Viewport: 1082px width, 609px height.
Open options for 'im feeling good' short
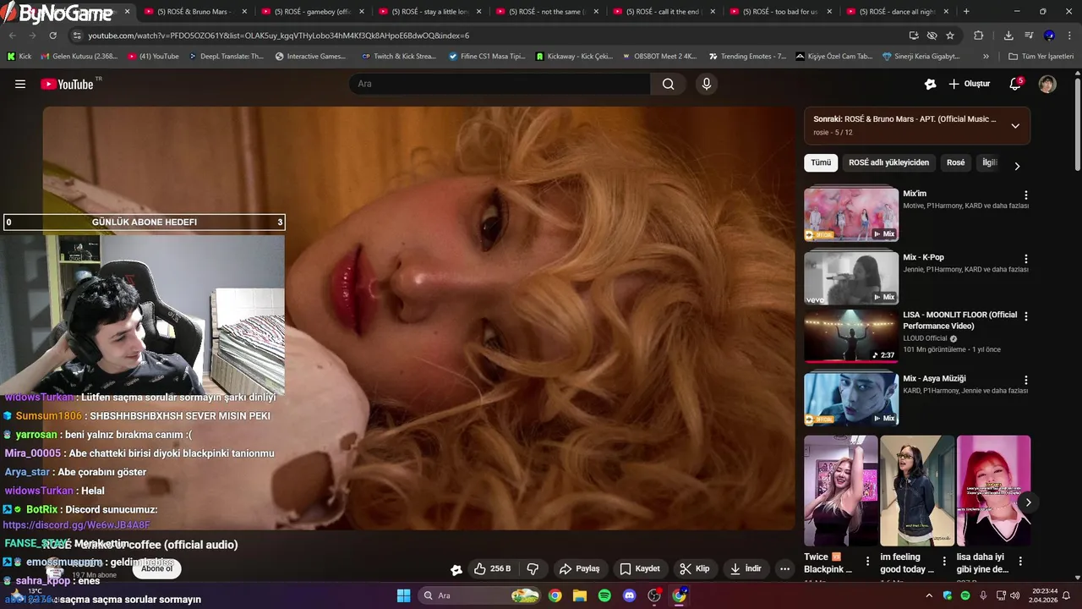click(x=943, y=561)
